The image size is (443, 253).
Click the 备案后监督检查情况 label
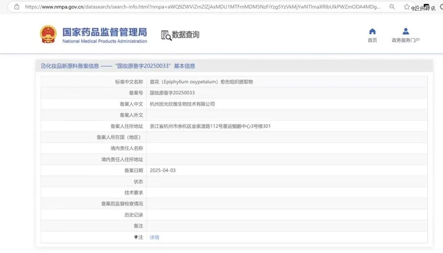[122, 203]
